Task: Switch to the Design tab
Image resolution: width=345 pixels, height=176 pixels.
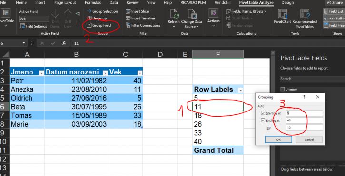Action: [287, 3]
